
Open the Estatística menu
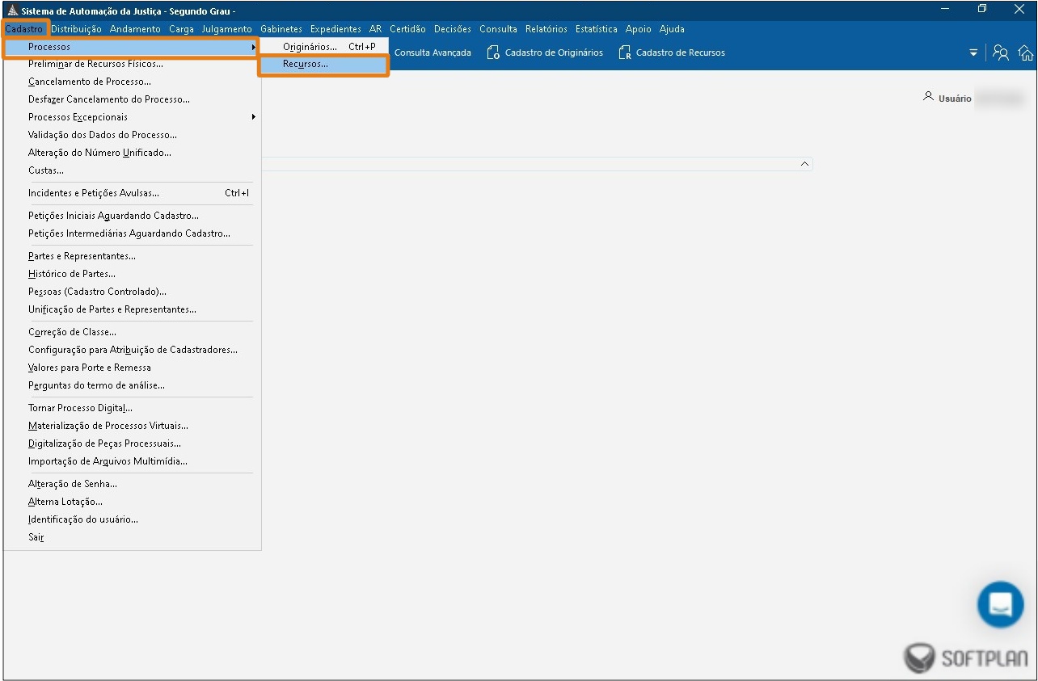click(x=597, y=29)
